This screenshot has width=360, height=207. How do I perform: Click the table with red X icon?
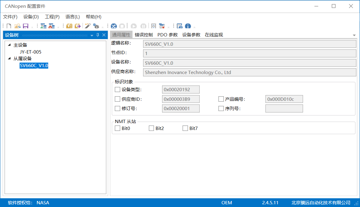point(162,26)
